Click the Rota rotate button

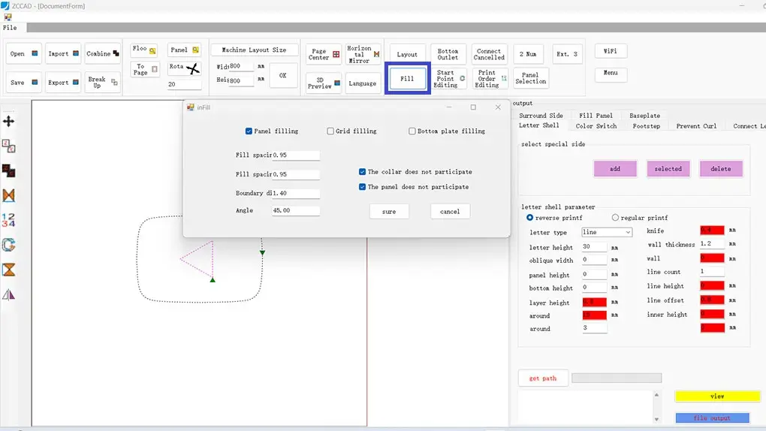click(x=184, y=68)
